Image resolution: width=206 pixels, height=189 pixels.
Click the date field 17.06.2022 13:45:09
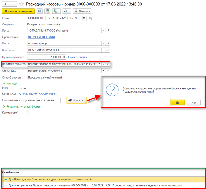pyautogui.click(x=67, y=18)
